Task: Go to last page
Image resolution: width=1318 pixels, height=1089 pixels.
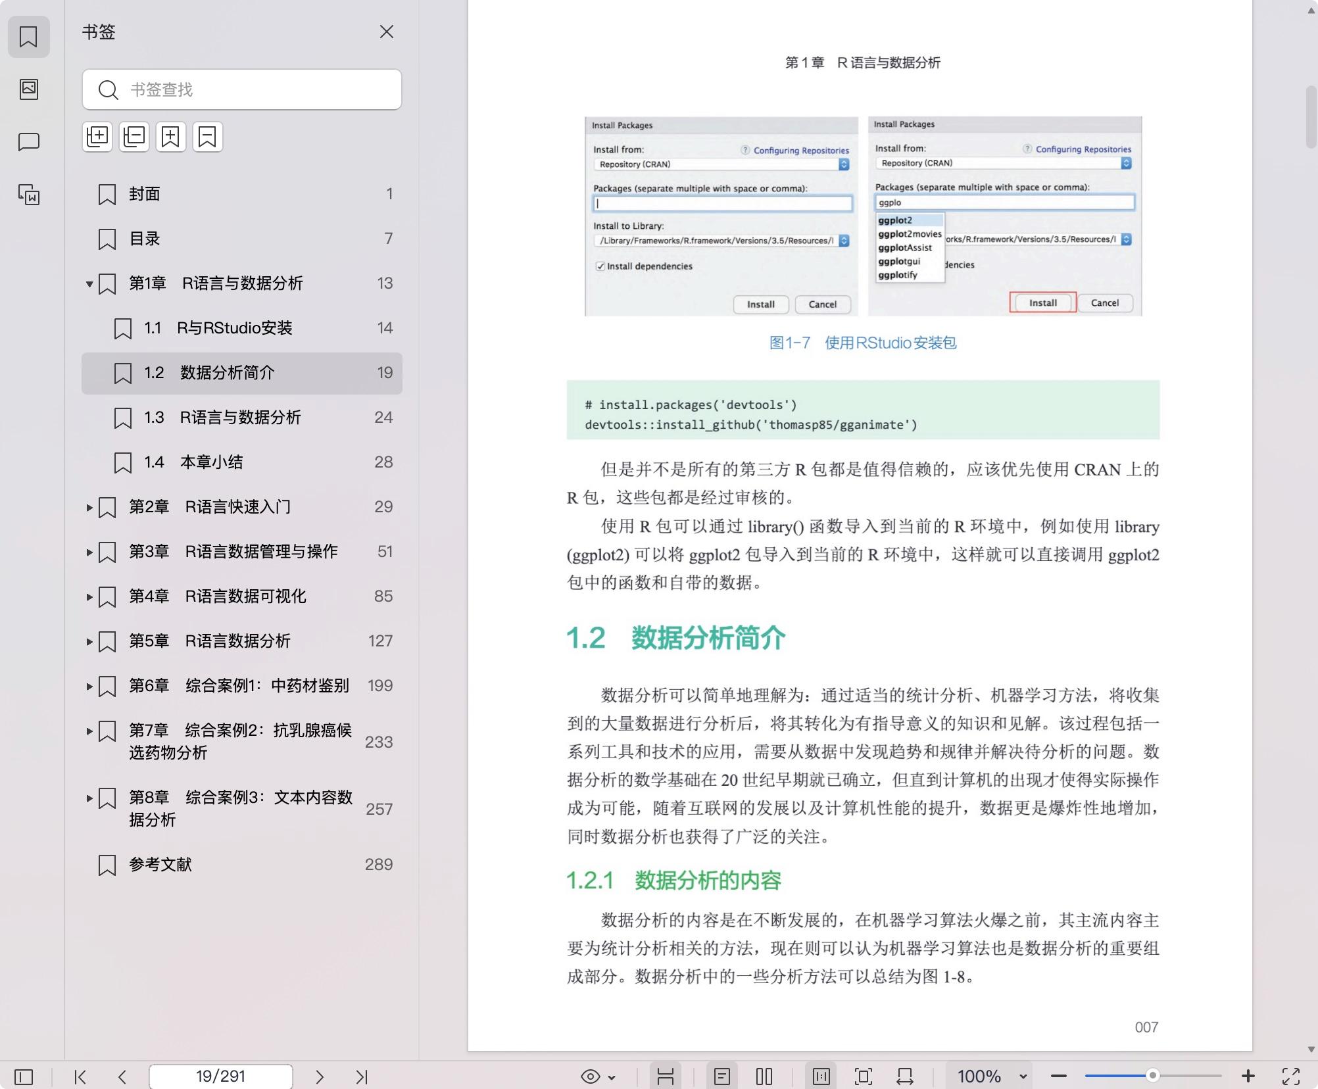Action: tap(362, 1077)
